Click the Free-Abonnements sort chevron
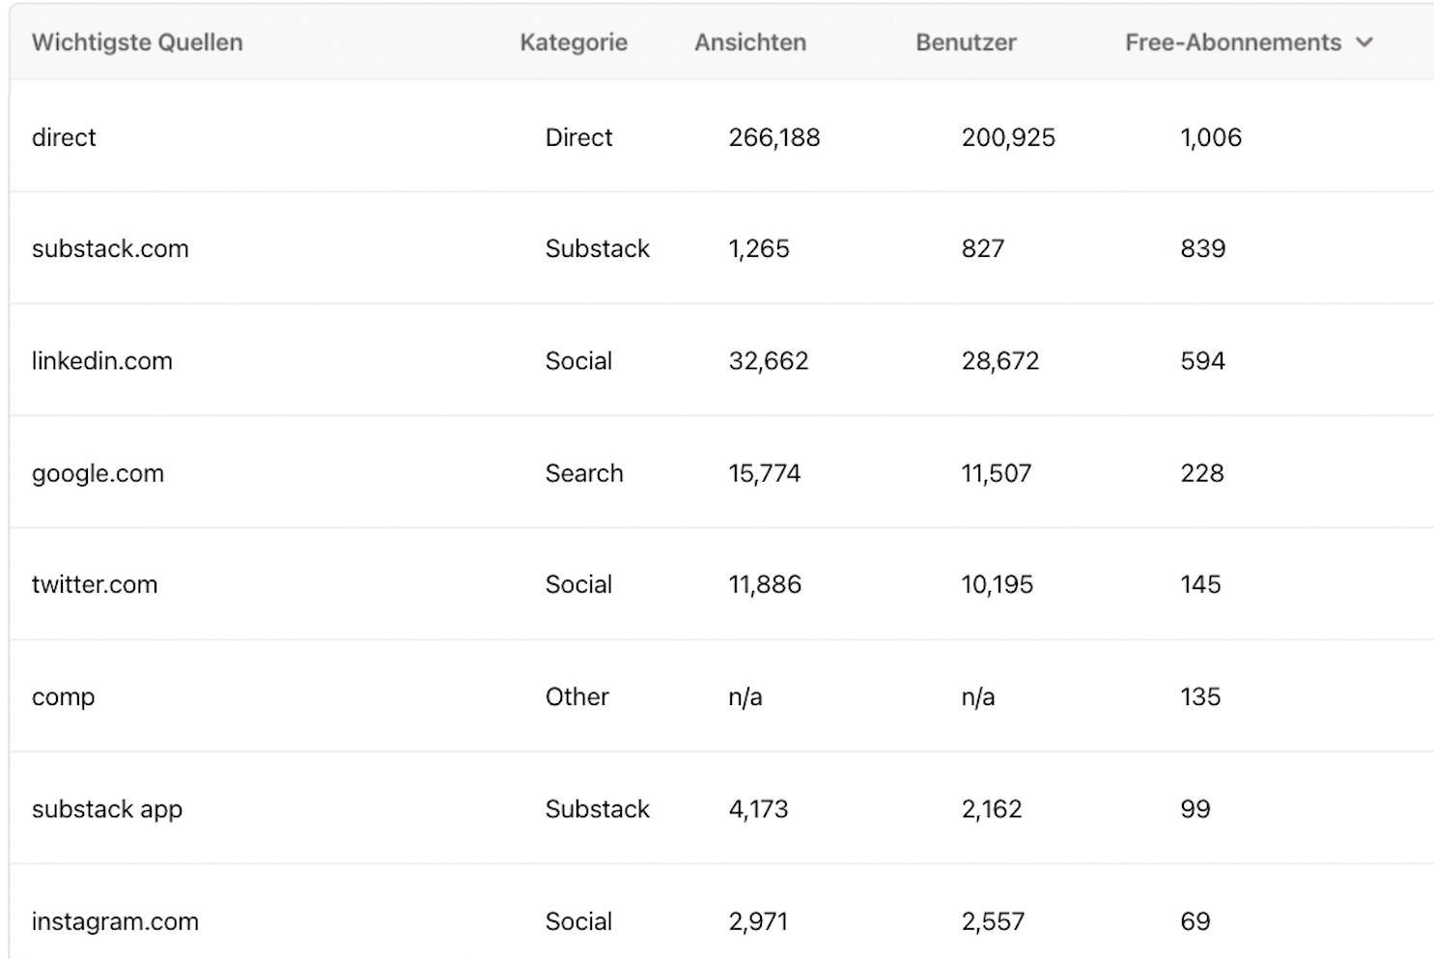 pyautogui.click(x=1364, y=42)
